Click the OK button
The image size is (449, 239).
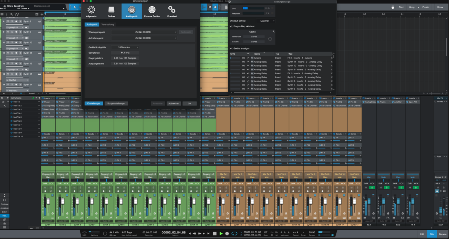(x=189, y=103)
